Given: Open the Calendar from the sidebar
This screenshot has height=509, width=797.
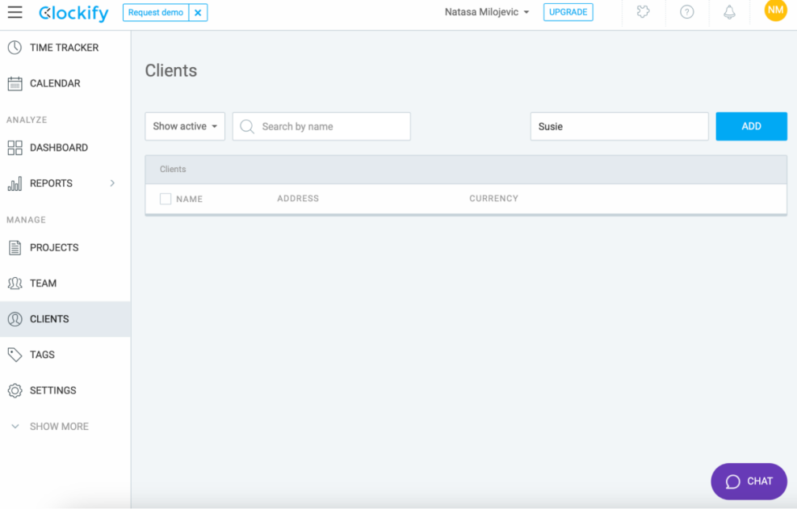Looking at the screenshot, I should tap(16, 82).
